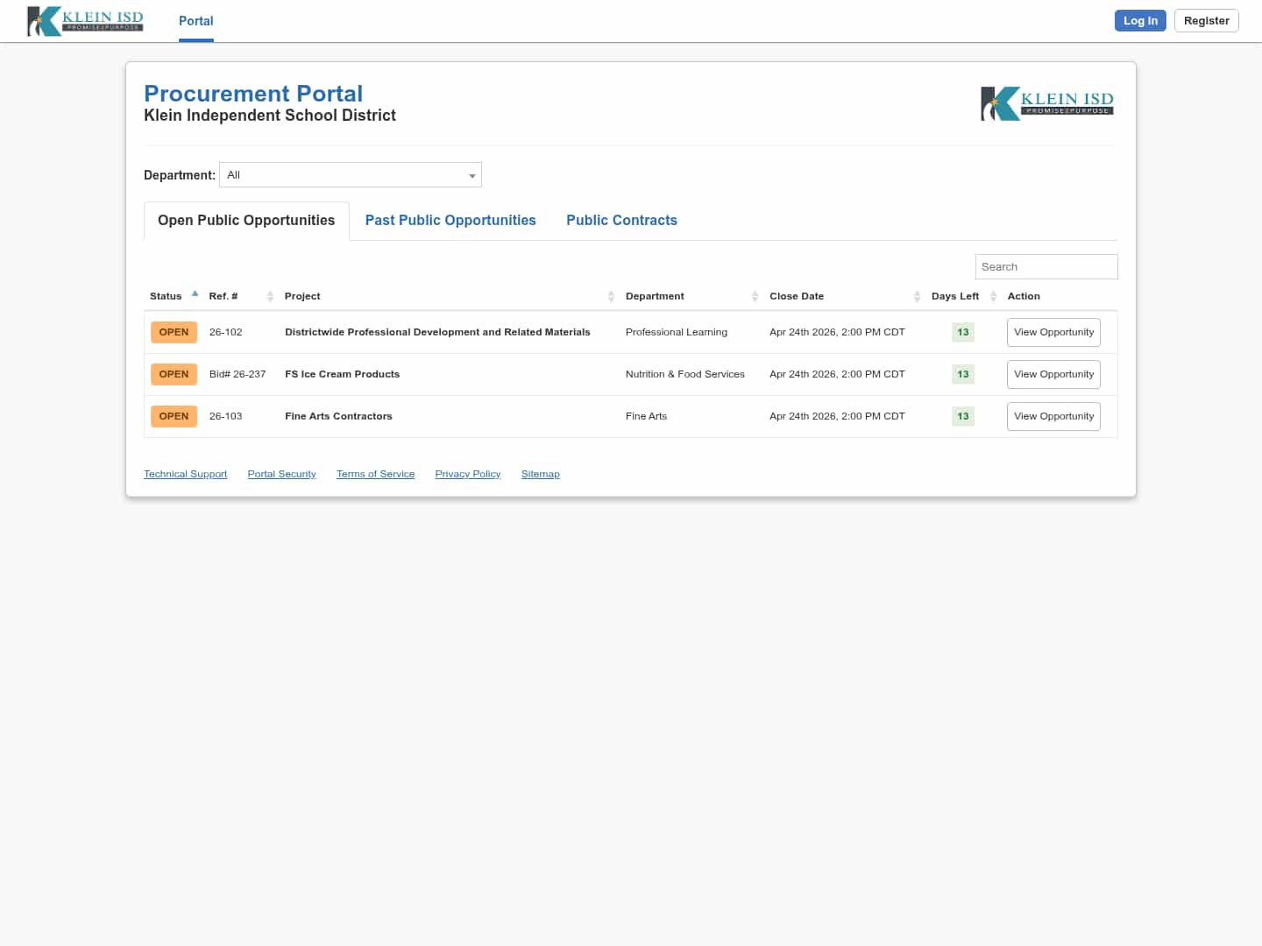1262x946 pixels.
Task: Sort opportunities by Close Date
Action: (917, 296)
